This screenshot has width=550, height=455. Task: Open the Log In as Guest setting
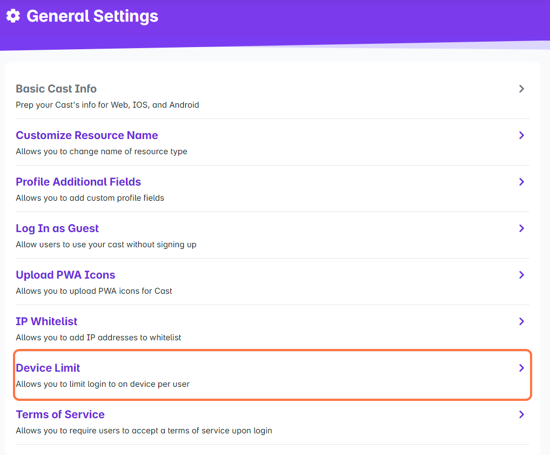point(57,228)
